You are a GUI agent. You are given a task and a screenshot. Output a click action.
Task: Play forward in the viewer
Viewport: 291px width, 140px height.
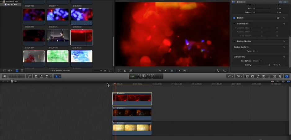(x=166, y=71)
